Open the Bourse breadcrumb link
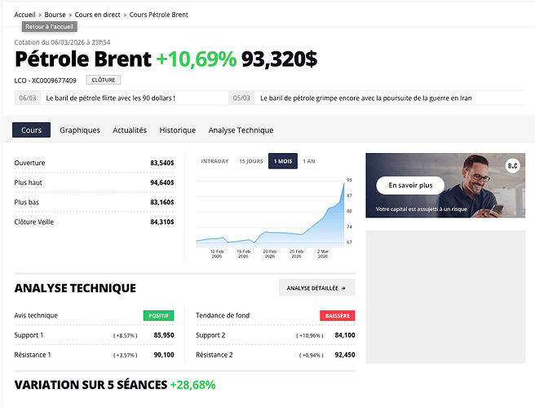Viewport: 535px width, 407px height. click(55, 15)
